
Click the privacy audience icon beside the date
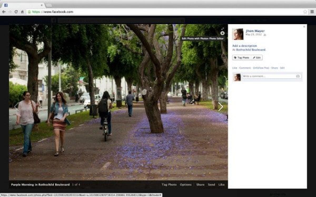(x=265, y=34)
